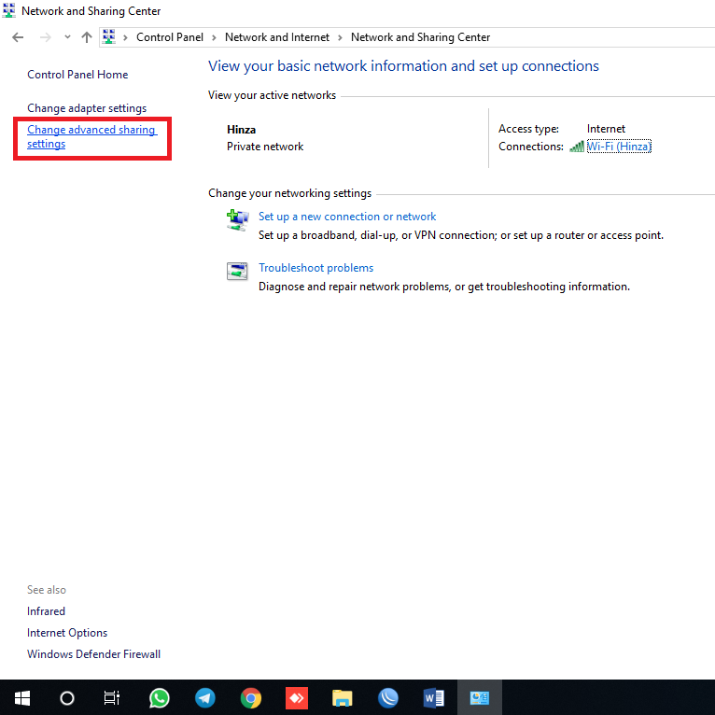715x715 pixels.
Task: Open the Windows Start menu
Action: pyautogui.click(x=22, y=698)
